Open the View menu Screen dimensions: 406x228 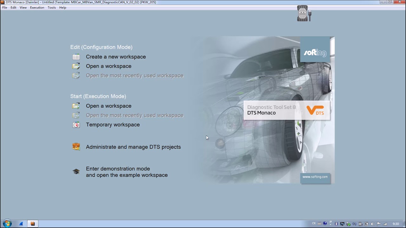[x=23, y=8]
